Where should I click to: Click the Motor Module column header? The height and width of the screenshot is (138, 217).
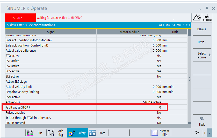[129, 32]
